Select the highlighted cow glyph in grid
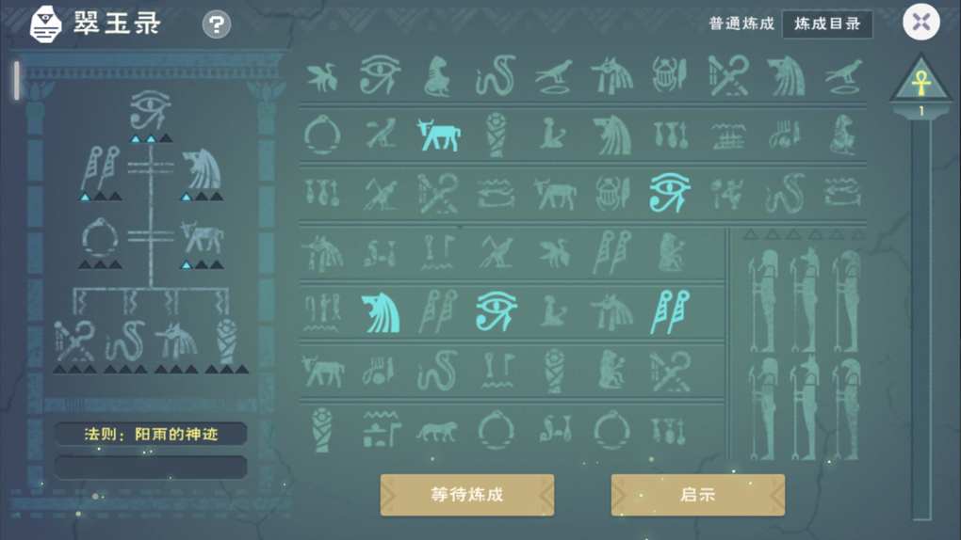 (438, 135)
